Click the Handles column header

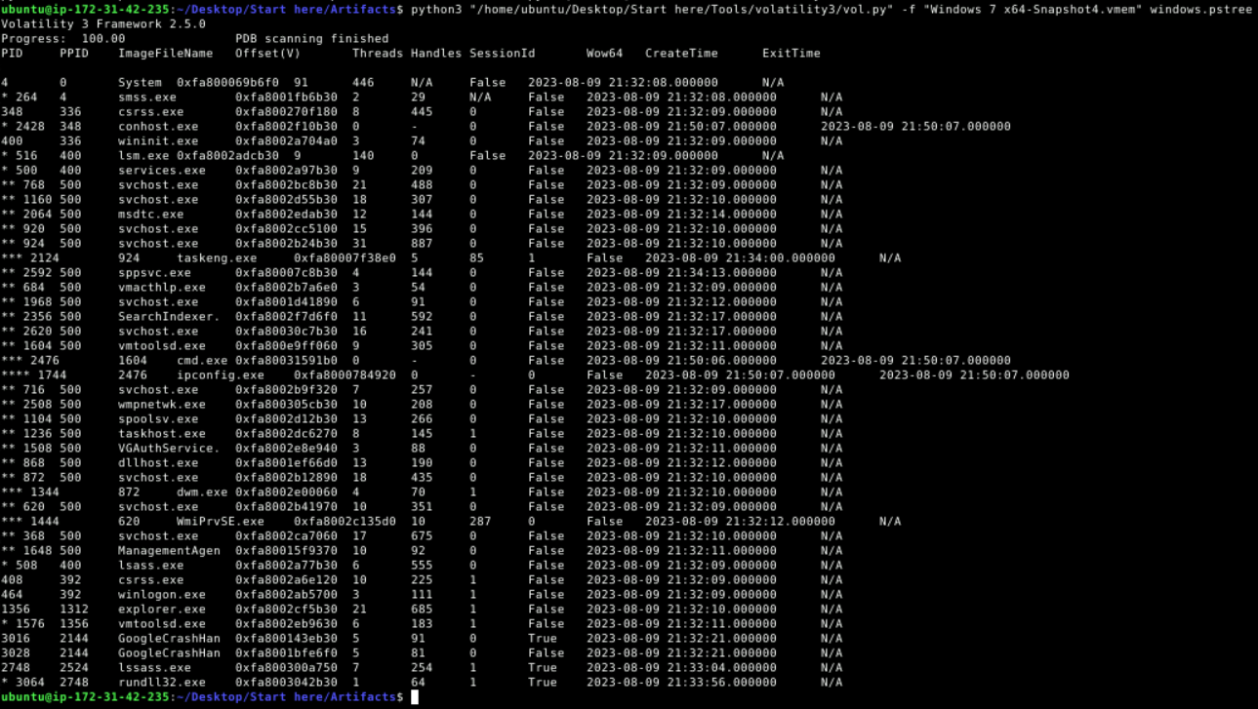[436, 53]
